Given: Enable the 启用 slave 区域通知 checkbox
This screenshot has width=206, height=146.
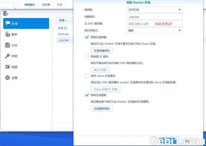Looking at the screenshot, I should click(87, 76).
